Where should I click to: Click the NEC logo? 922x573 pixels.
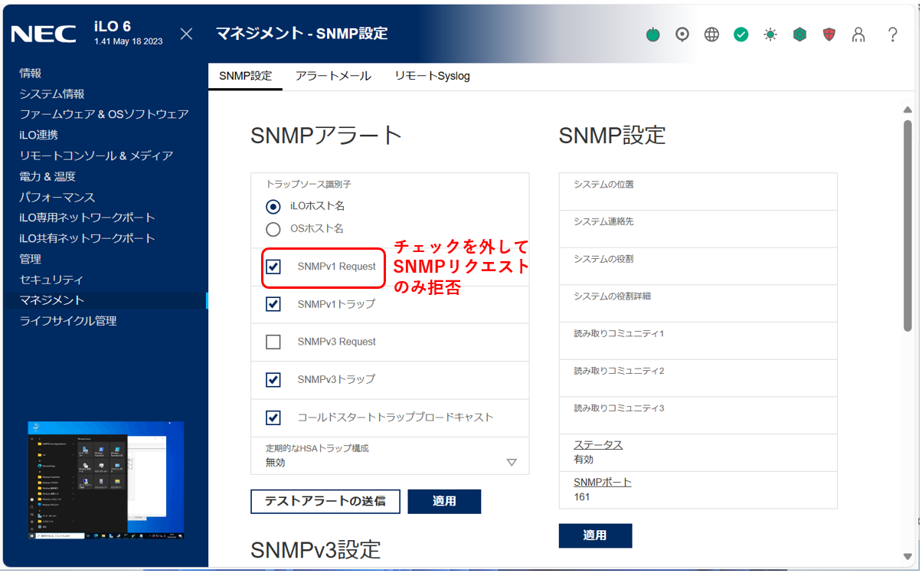[44, 34]
